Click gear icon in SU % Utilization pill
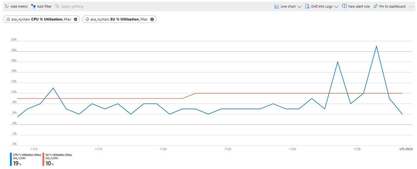Screen dimensions: 417x169 (87, 19)
